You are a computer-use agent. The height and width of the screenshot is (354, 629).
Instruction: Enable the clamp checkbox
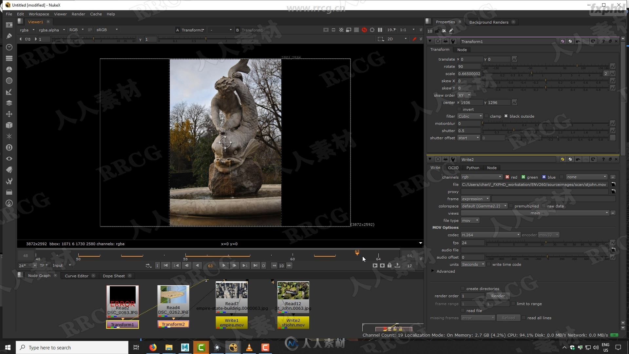486,116
